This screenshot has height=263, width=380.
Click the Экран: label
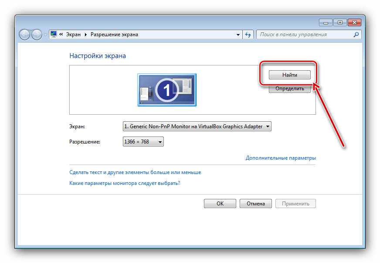click(x=77, y=126)
